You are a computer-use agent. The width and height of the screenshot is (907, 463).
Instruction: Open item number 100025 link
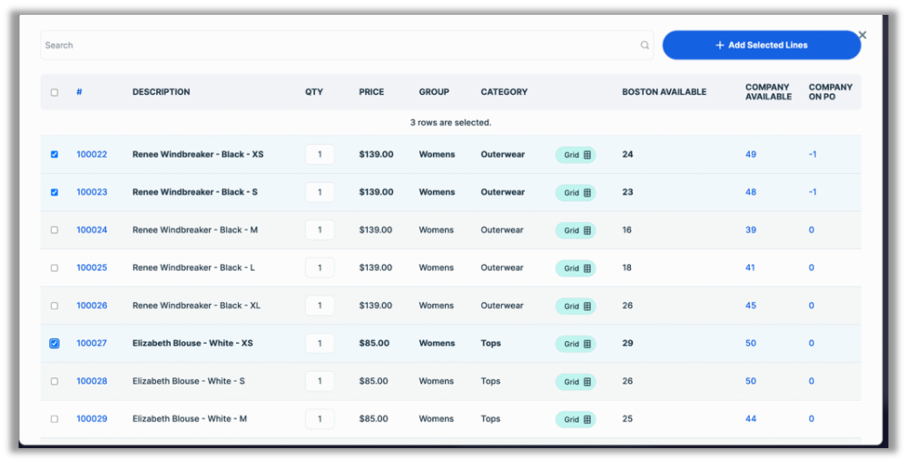[x=91, y=268]
